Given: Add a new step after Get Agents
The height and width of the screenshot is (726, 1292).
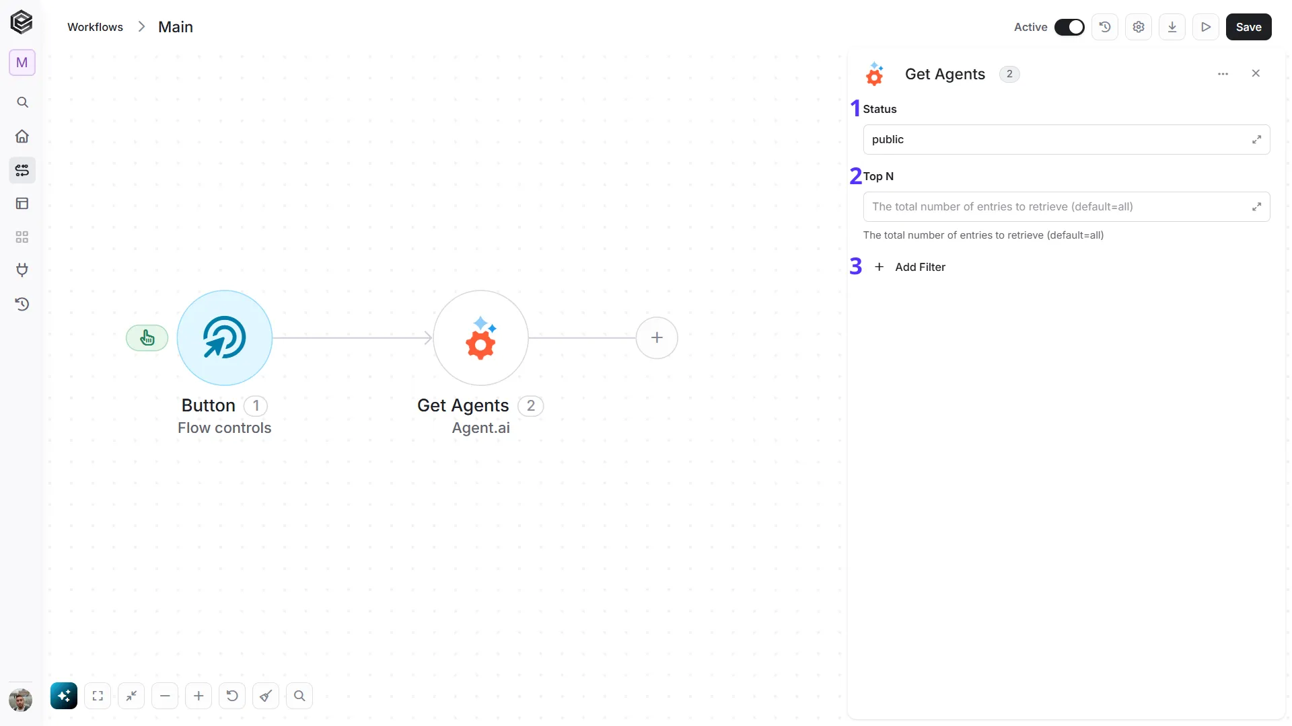Looking at the screenshot, I should click(657, 337).
